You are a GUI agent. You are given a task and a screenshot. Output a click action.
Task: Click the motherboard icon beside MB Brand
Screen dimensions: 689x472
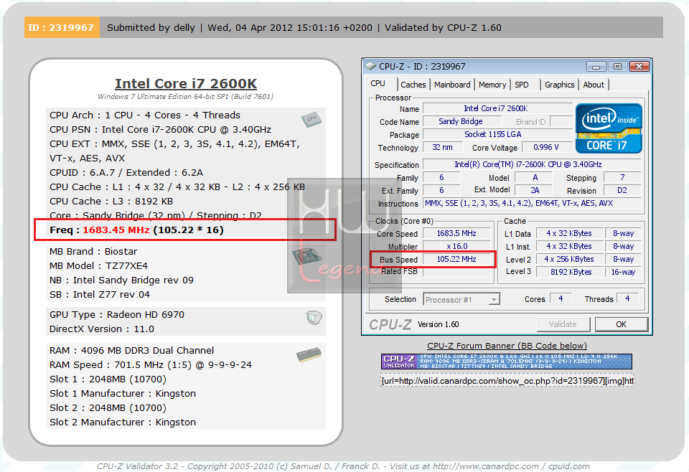tap(306, 256)
